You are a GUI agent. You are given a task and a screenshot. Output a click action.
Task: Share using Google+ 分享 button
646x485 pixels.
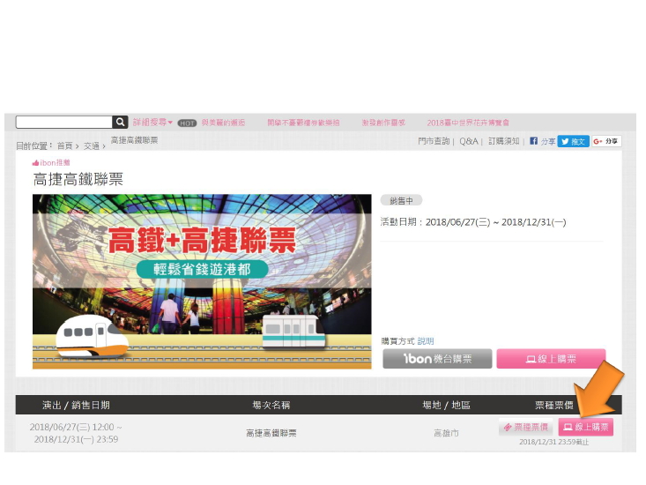pyautogui.click(x=606, y=141)
